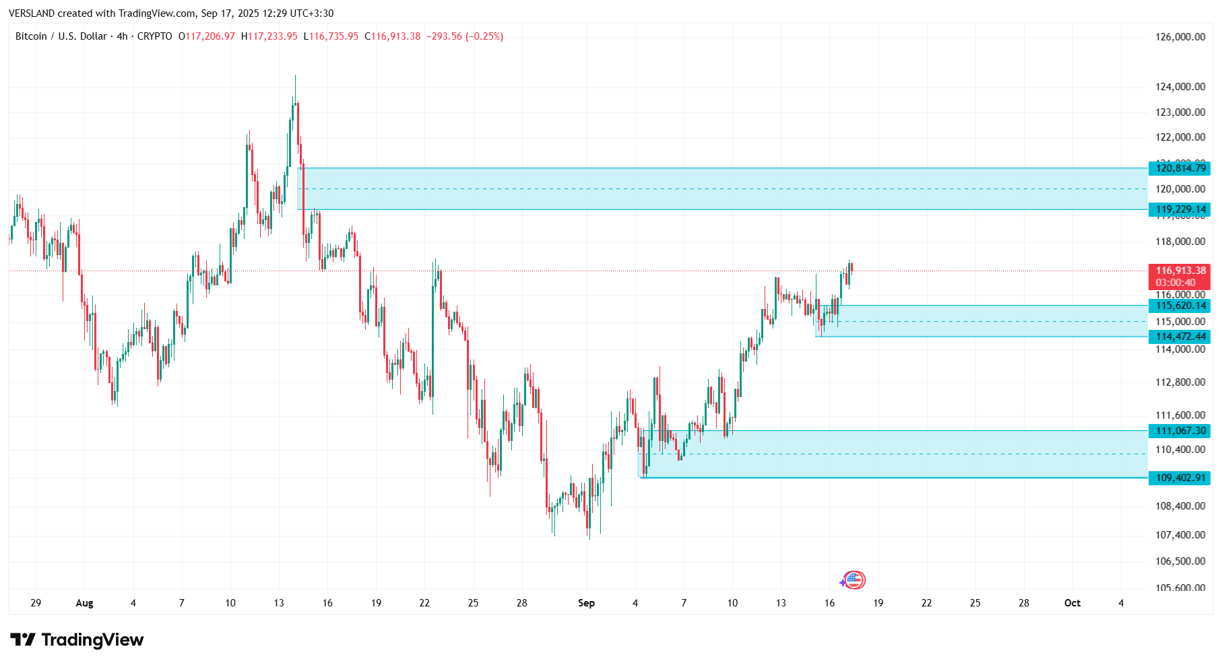Click the TradingView logo

77,639
